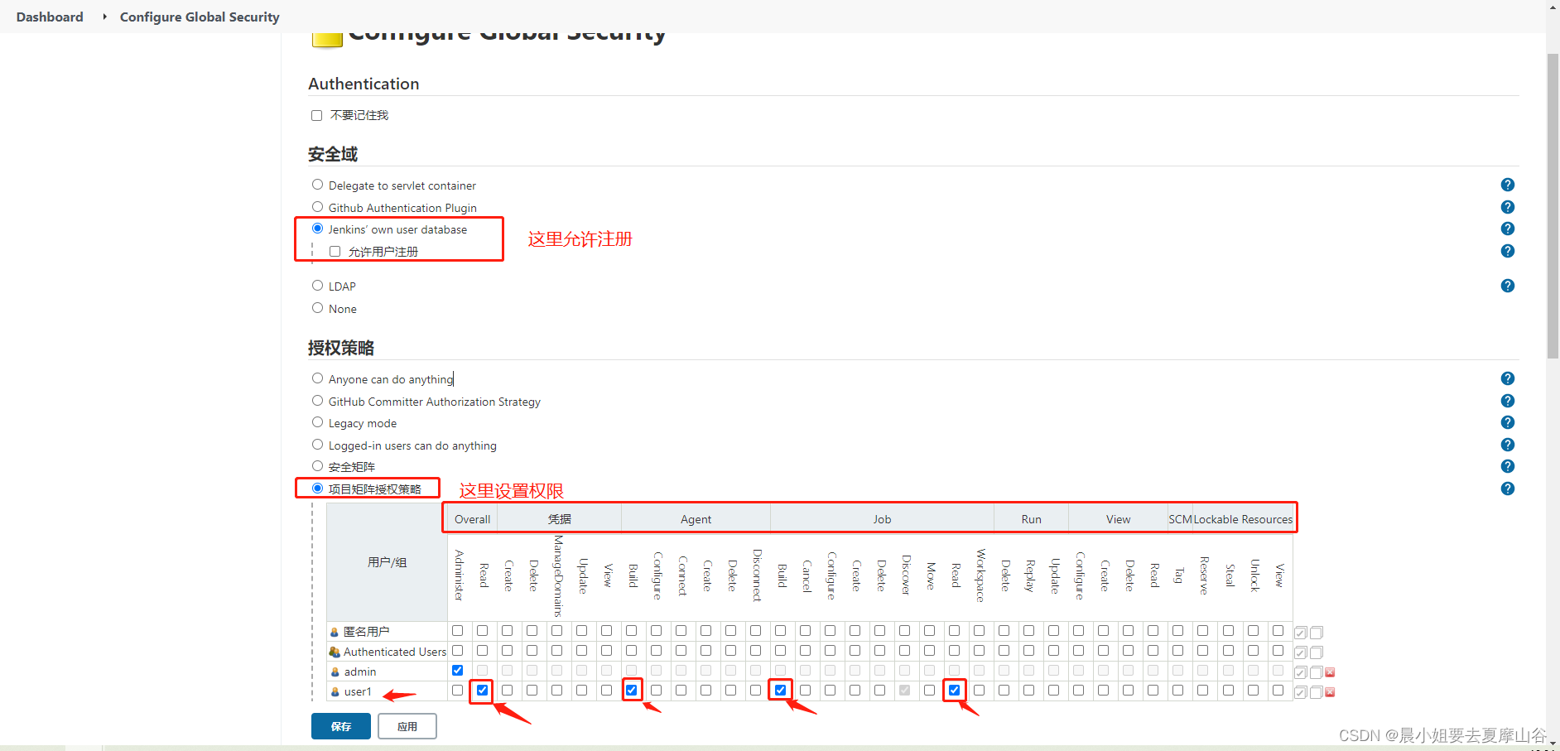Choose the LDAP security realm radio
Screen dimensions: 1560x751
(x=317, y=286)
